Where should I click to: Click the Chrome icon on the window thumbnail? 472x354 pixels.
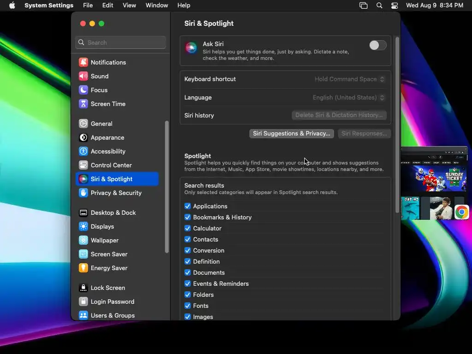click(x=462, y=212)
